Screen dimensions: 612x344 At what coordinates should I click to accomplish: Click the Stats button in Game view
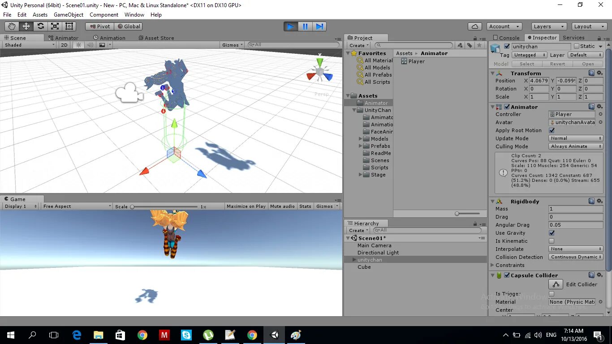[305, 206]
